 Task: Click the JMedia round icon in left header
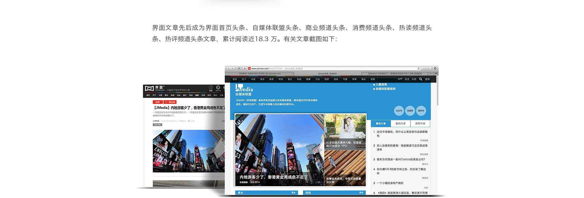point(218,88)
